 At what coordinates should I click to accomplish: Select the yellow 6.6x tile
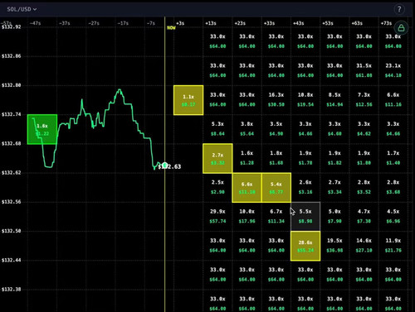coord(247,188)
